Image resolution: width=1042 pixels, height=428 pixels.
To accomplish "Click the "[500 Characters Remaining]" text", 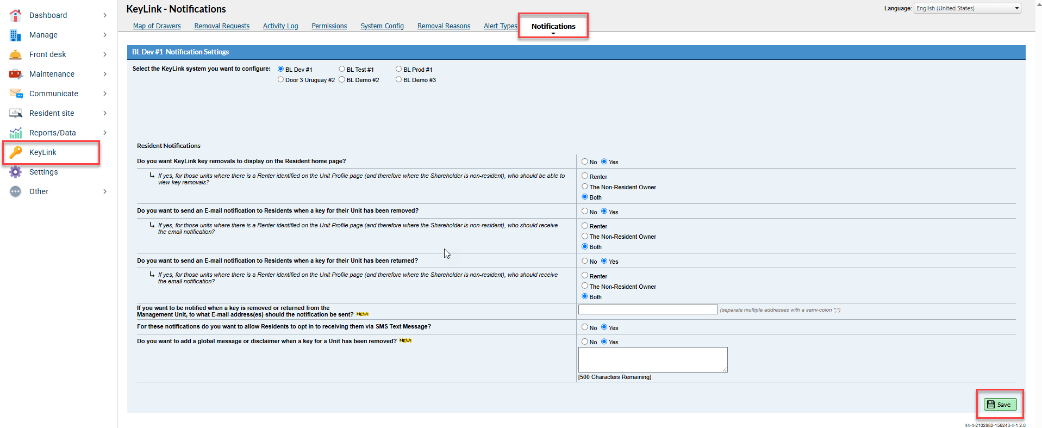I will (615, 377).
